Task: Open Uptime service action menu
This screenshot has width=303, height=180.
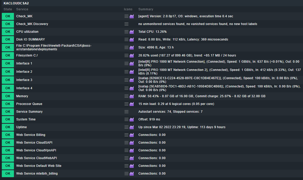Action: pyautogui.click(x=126, y=127)
